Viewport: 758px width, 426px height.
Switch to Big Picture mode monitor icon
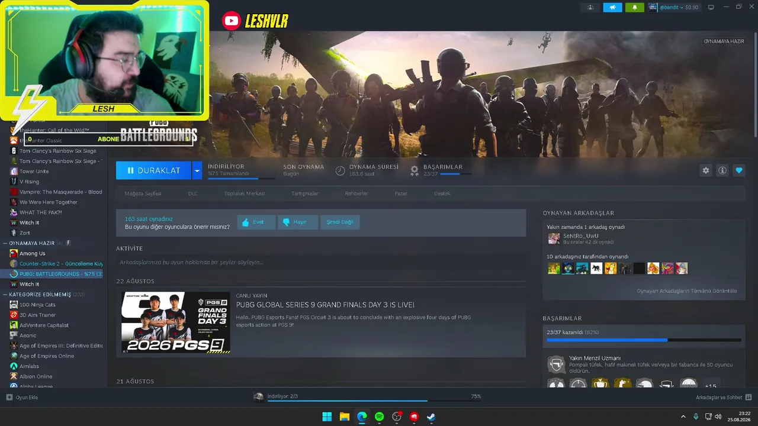tap(711, 7)
